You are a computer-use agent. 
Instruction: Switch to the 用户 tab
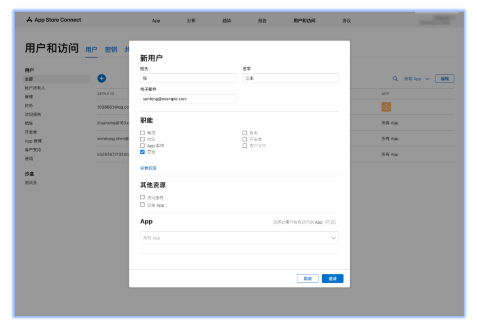coord(91,49)
